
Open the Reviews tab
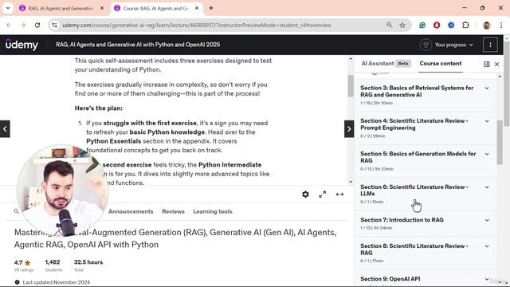[173, 211]
